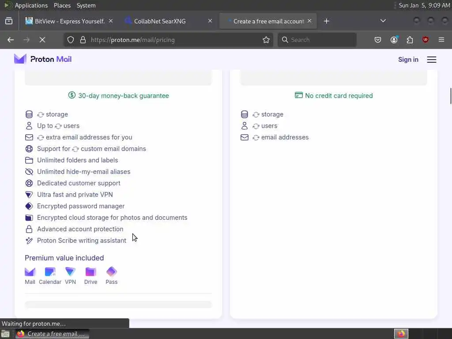Click the tracking protection shield icon
This screenshot has width=452, height=339.
[x=71, y=40]
